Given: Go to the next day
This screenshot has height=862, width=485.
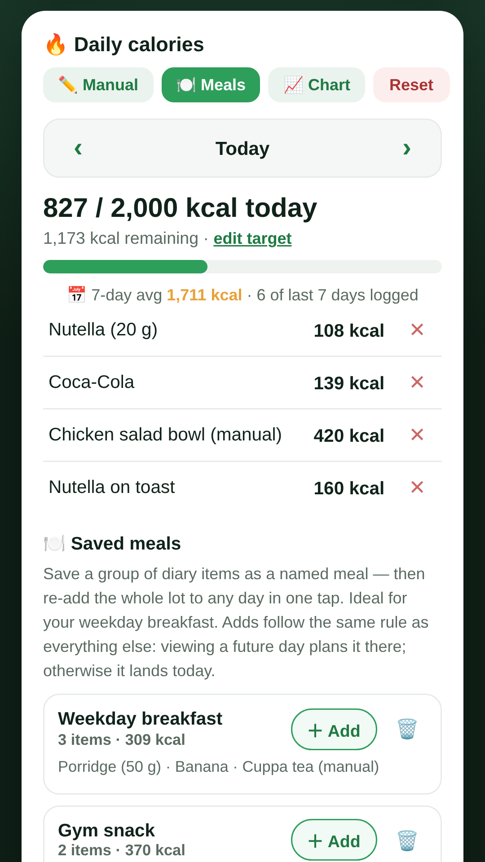Looking at the screenshot, I should [407, 148].
